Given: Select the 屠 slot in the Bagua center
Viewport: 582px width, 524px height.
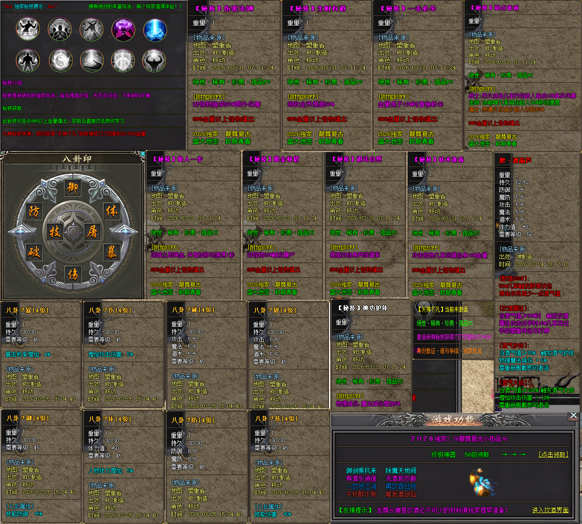Looking at the screenshot, I should (x=92, y=232).
